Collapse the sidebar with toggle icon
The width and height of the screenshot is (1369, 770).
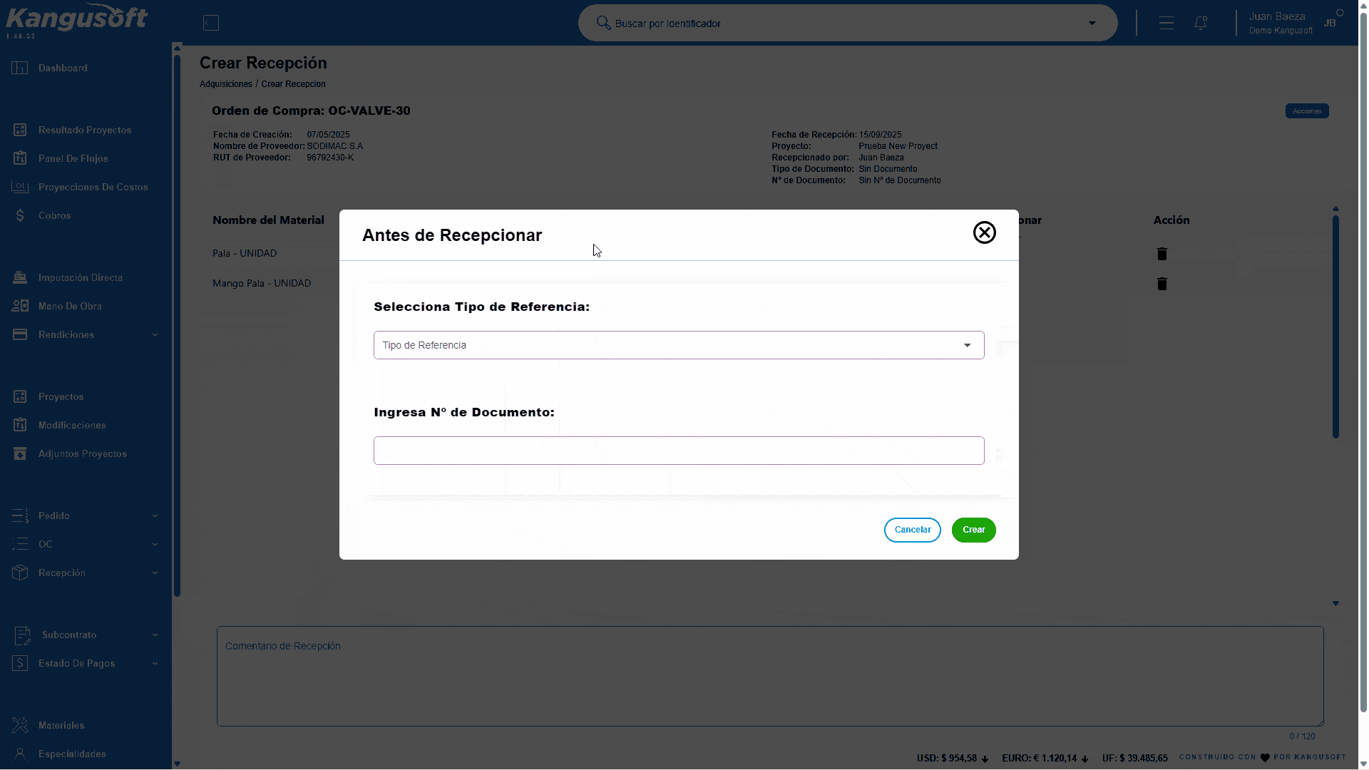211,23
